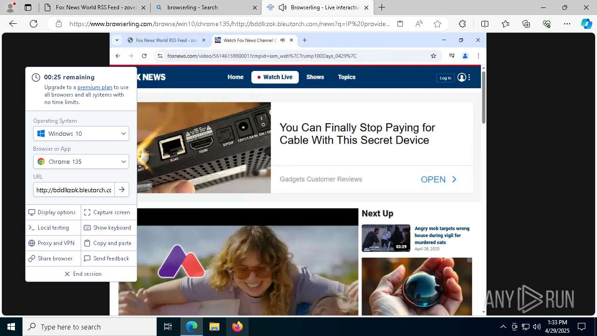Mute the Browserling Edge tab audio
The width and height of the screenshot is (597, 336).
coord(283,7)
